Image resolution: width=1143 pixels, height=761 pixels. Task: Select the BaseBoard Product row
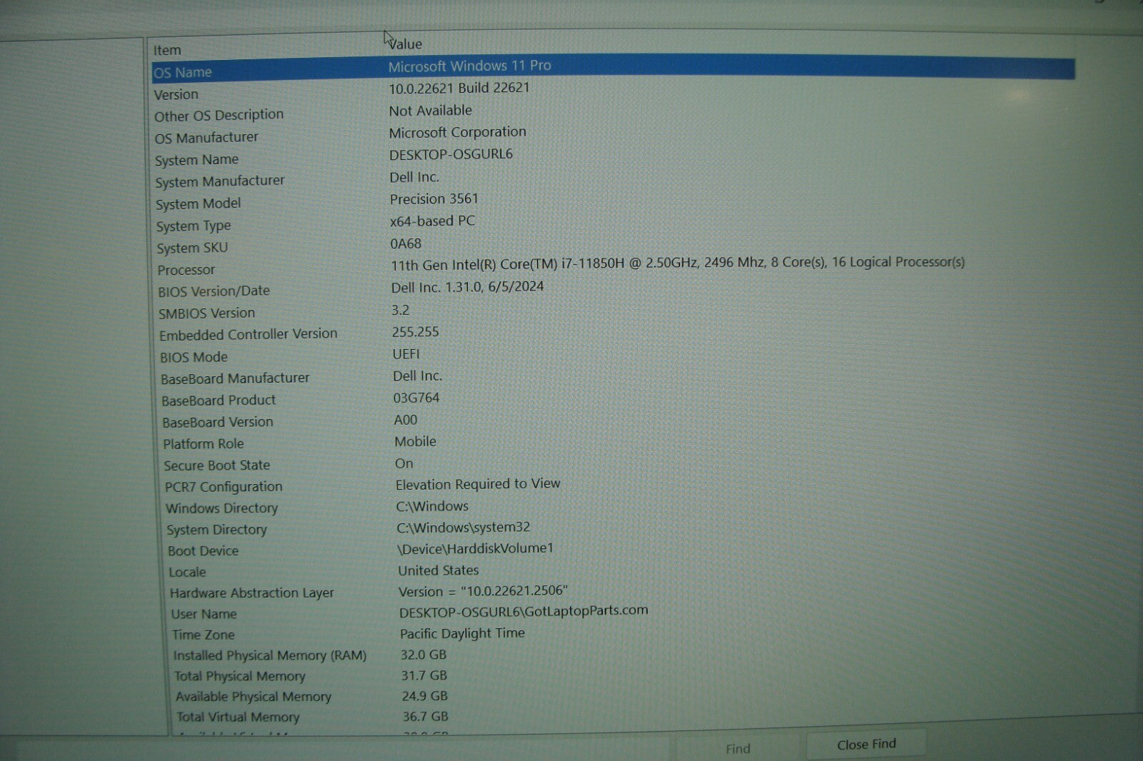coord(219,400)
